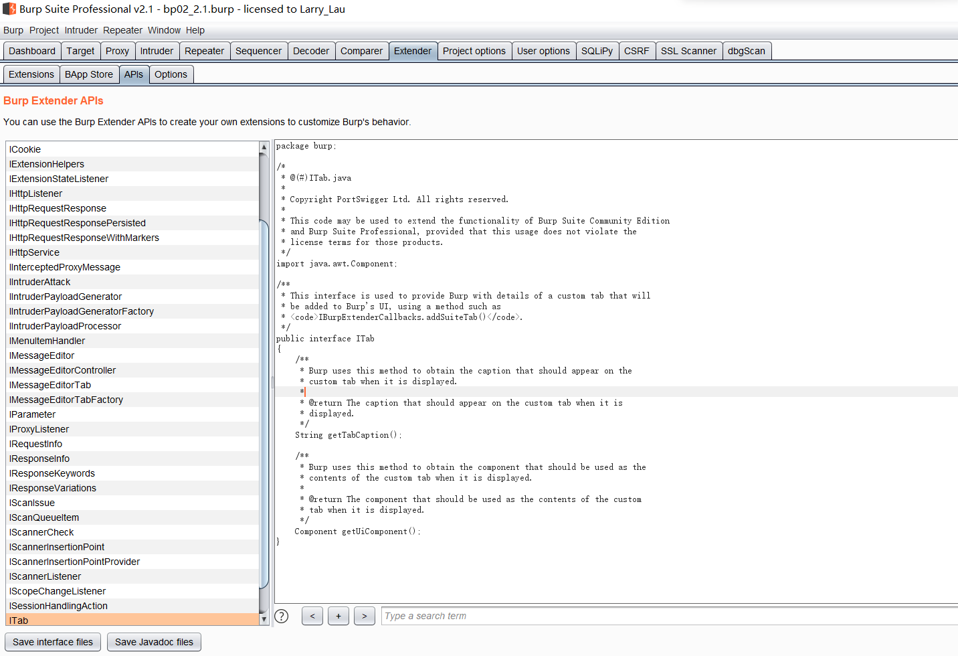Open the CSRF tab
The height and width of the screenshot is (656, 958).
[x=637, y=51]
